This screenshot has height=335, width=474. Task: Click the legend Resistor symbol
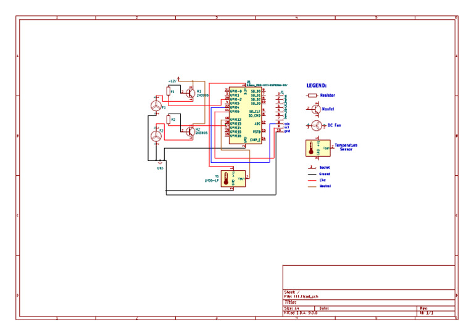[x=312, y=96]
